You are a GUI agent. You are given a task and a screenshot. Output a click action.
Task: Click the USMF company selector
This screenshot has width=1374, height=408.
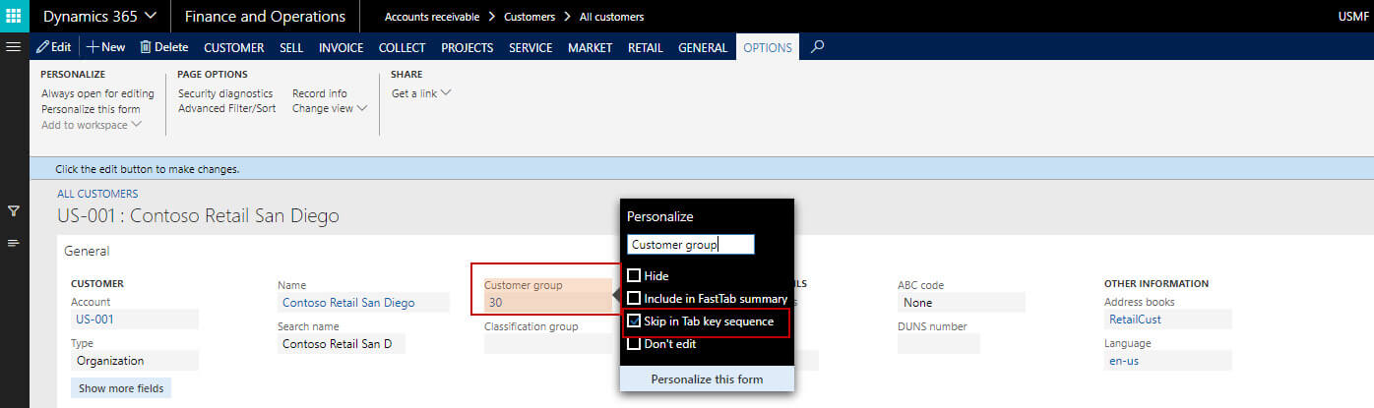click(1353, 17)
